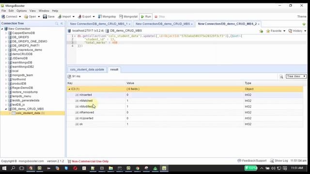Select the Northwind database

[19, 79]
